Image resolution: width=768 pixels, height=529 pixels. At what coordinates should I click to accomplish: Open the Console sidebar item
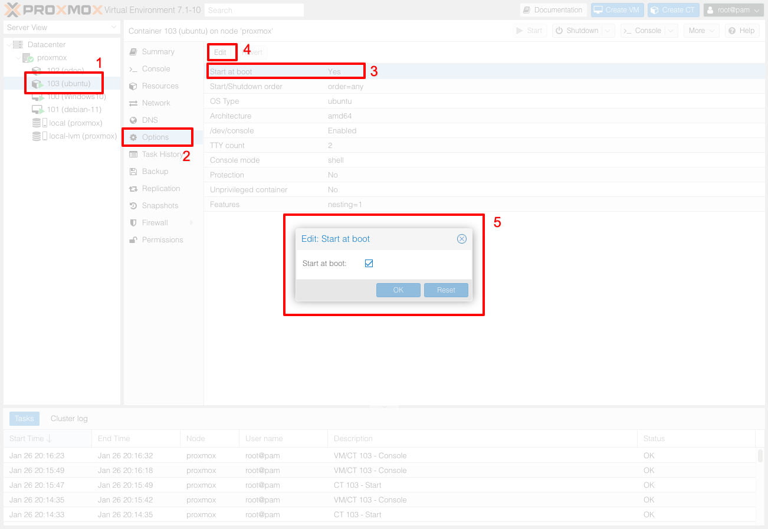pyautogui.click(x=156, y=69)
